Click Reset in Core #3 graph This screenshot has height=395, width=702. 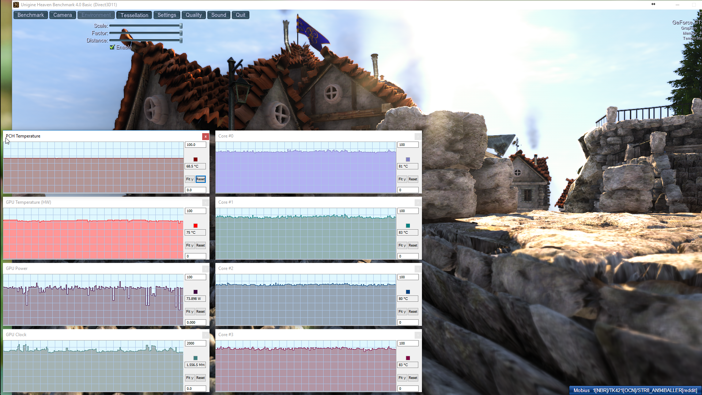(413, 378)
